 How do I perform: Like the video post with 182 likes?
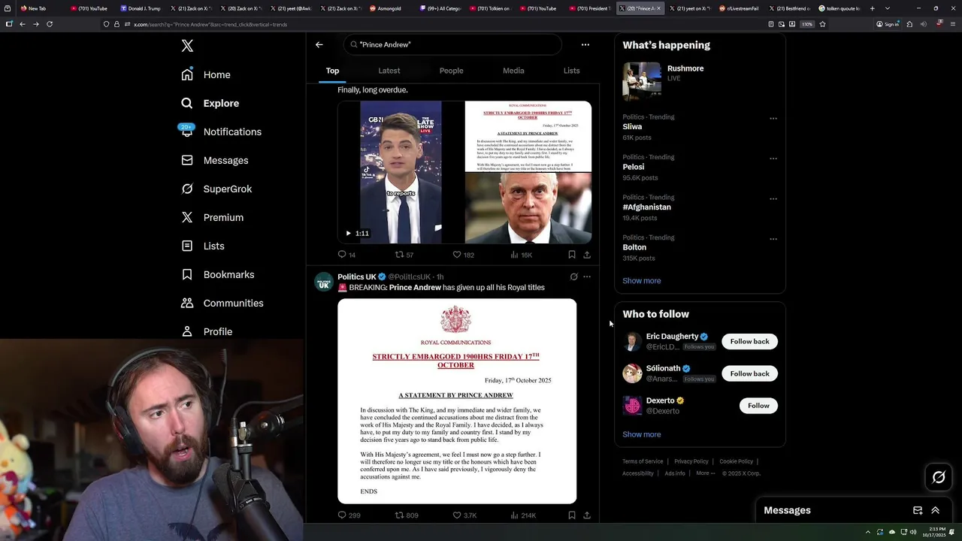pos(463,255)
